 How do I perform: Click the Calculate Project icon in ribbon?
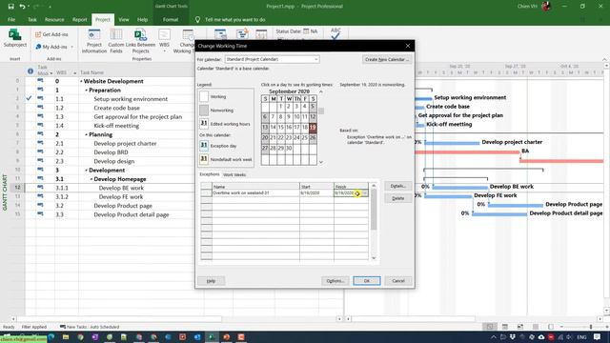pos(220,34)
